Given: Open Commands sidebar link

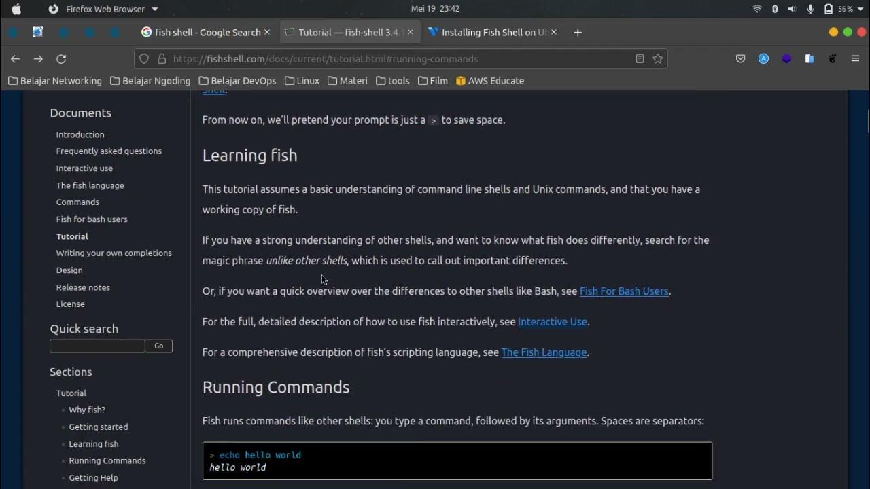Looking at the screenshot, I should [77, 202].
